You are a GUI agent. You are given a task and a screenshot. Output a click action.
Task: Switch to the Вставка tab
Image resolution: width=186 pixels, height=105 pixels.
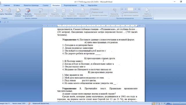pos(17,5)
